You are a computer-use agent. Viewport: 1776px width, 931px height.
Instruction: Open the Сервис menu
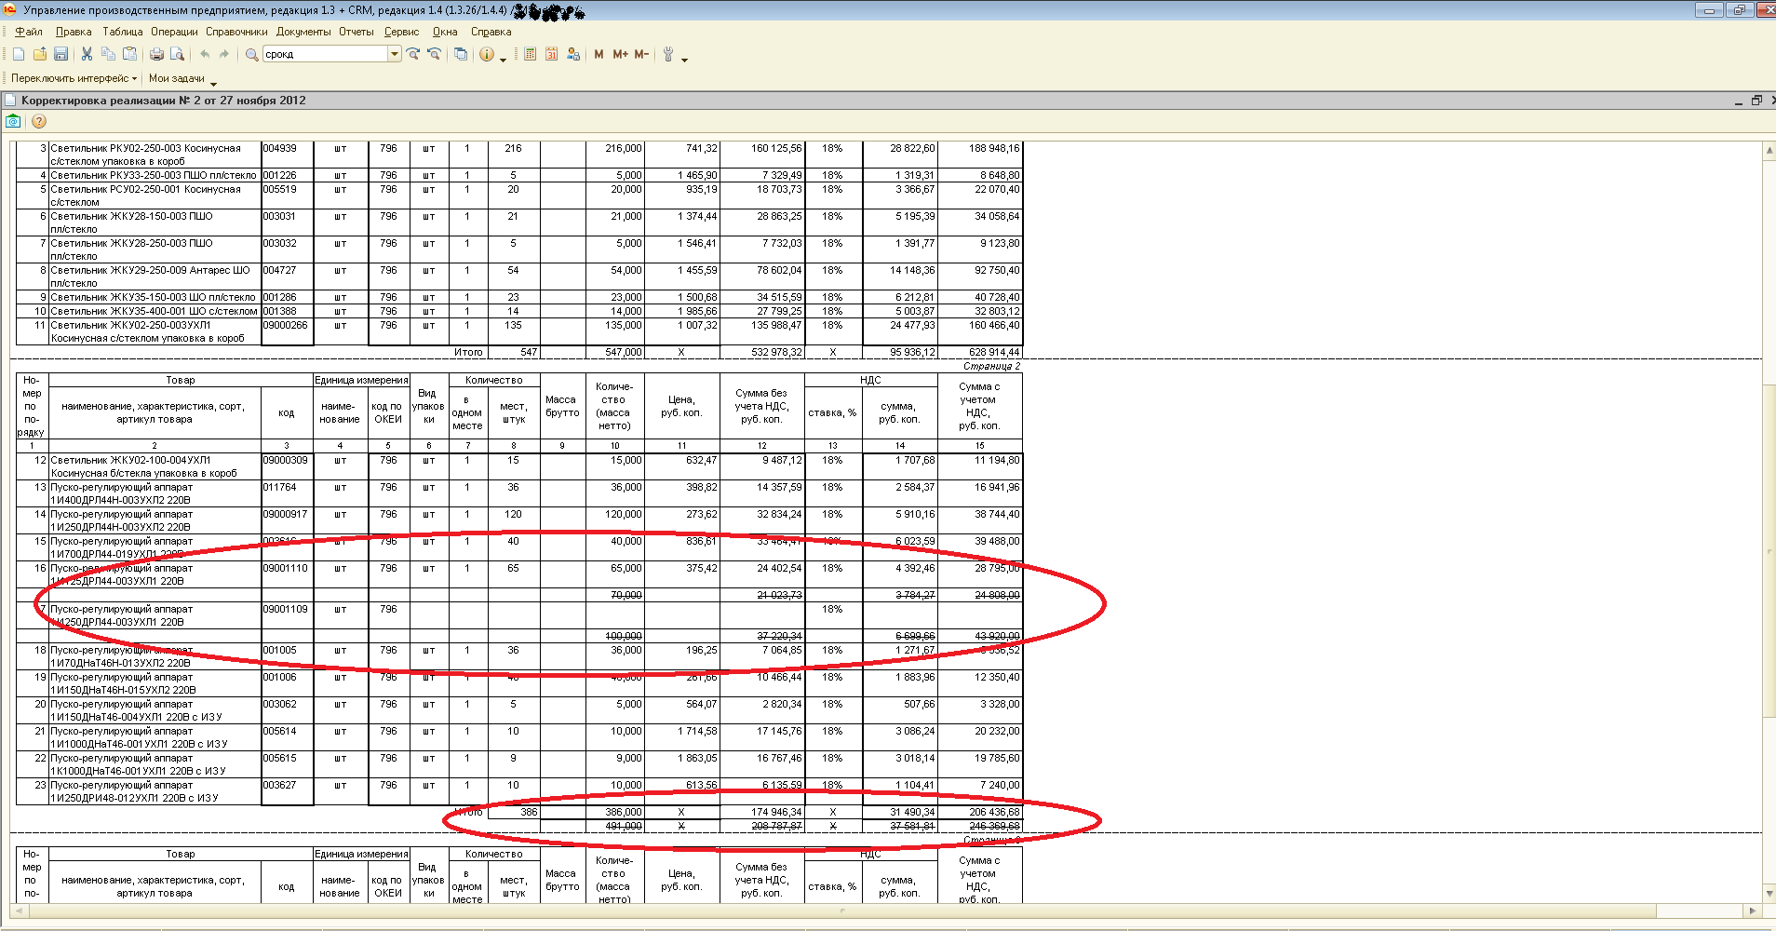tap(401, 32)
